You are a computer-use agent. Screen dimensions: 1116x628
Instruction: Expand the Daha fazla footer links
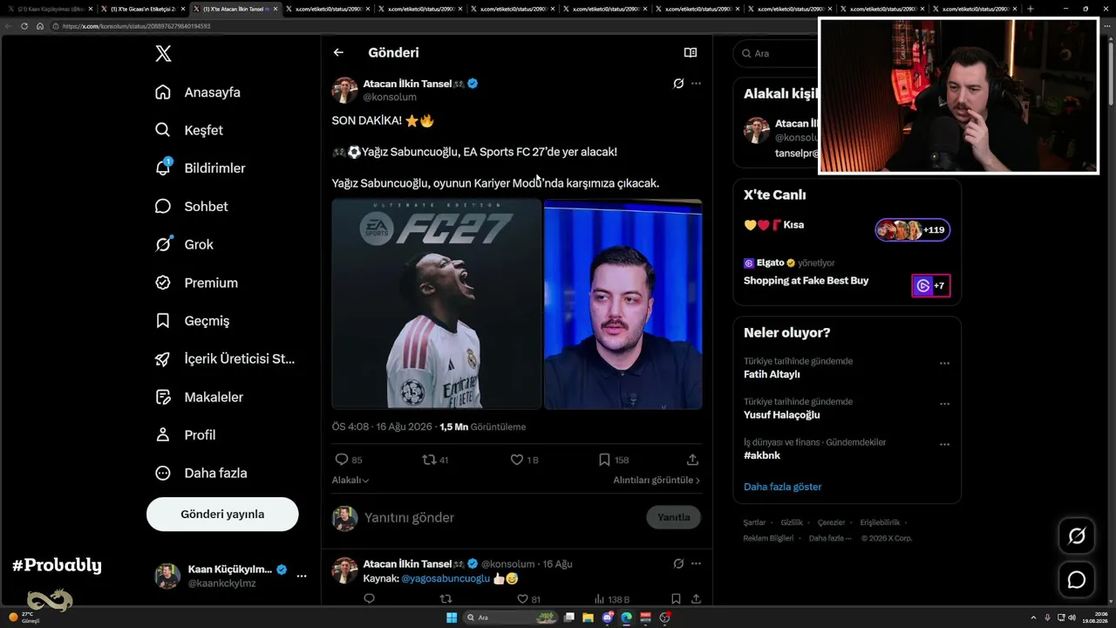point(830,538)
